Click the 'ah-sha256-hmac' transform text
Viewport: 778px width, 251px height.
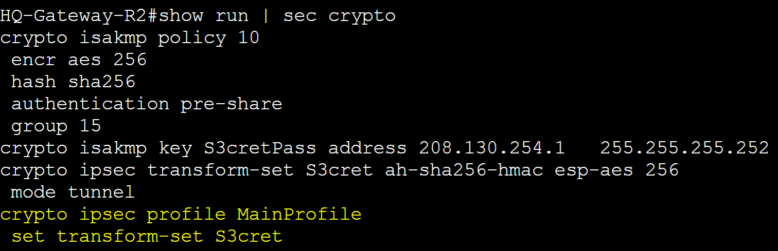464,170
